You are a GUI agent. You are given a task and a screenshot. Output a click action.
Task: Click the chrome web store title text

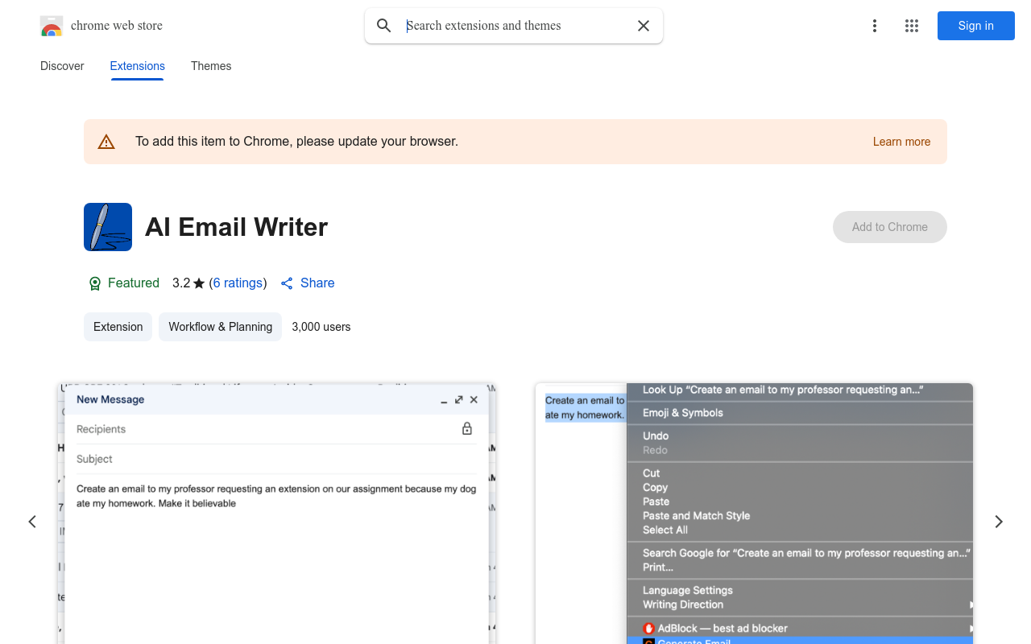click(117, 26)
